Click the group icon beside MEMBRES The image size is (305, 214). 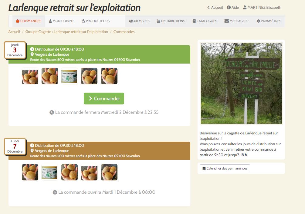coord(131,21)
